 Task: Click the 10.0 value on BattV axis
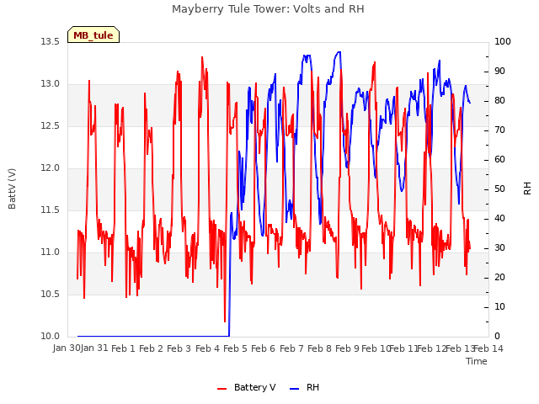point(51,337)
